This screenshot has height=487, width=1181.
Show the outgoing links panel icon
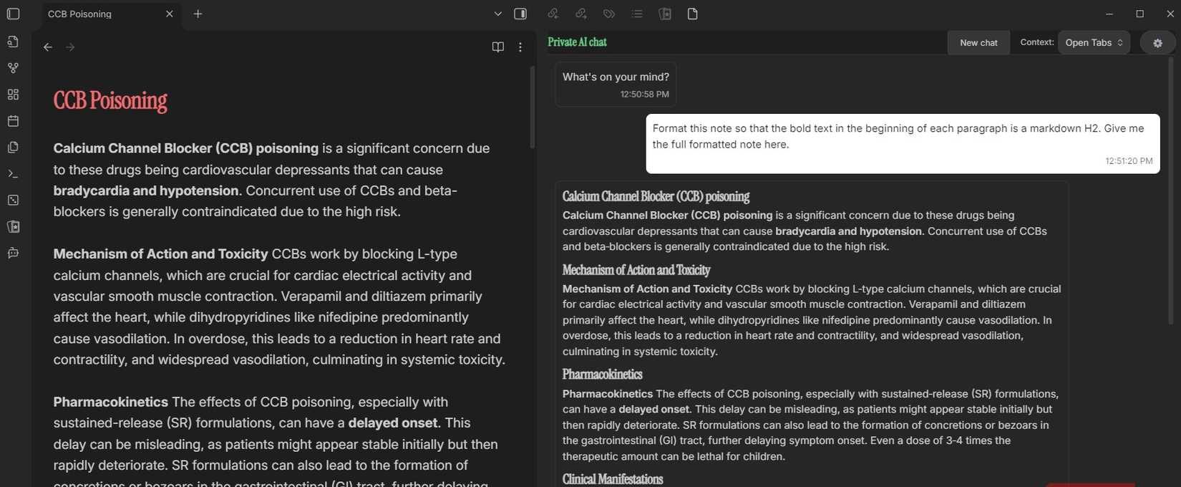click(580, 14)
